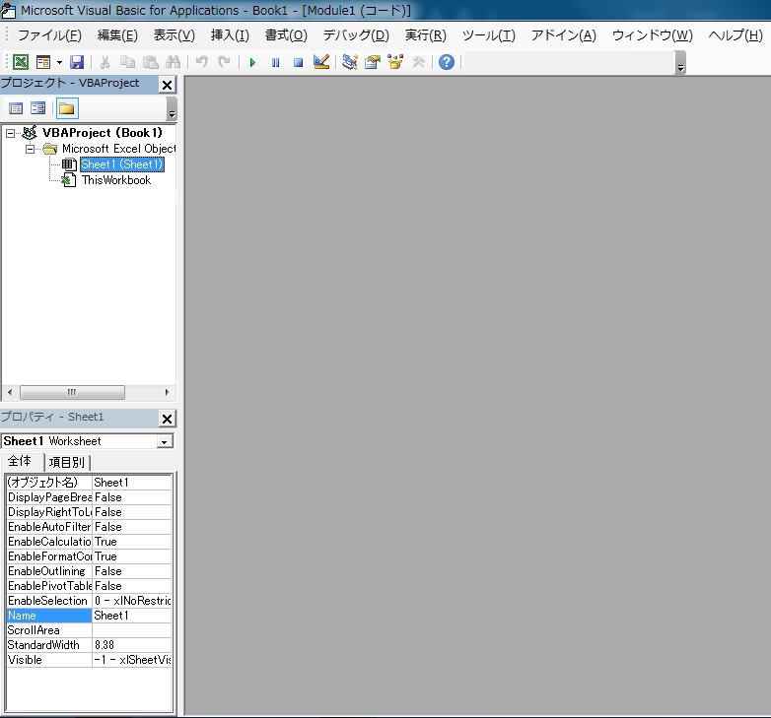771x718 pixels.
Task: Open the 挿入(I) menu
Action: (x=230, y=35)
